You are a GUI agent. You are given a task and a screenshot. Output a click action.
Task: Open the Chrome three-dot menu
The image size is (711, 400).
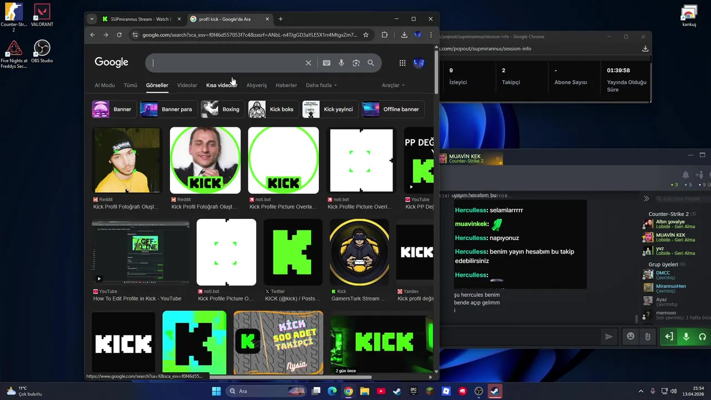click(x=431, y=34)
